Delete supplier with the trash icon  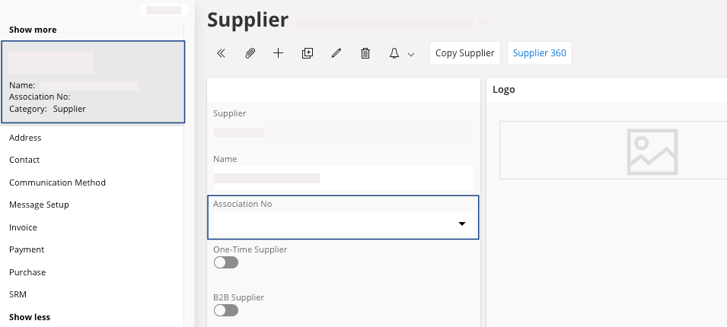coord(365,53)
